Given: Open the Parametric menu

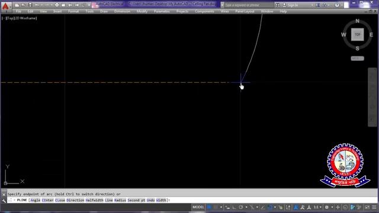Looking at the screenshot, I should (162, 11).
